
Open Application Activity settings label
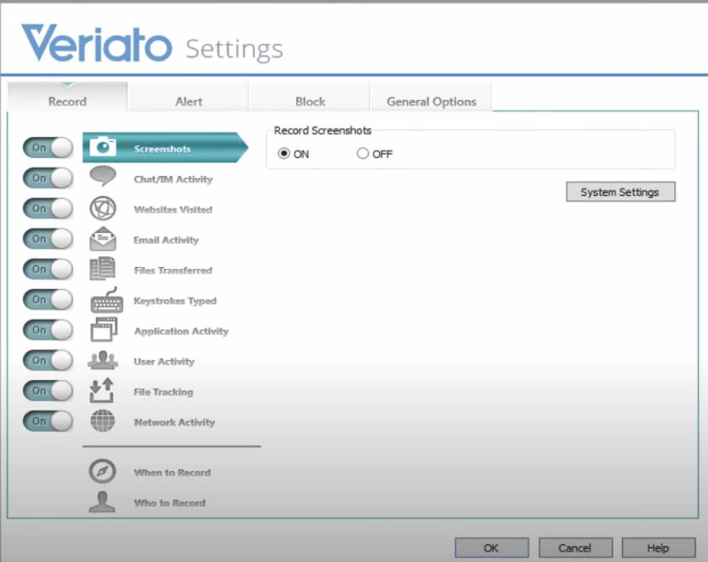181,331
